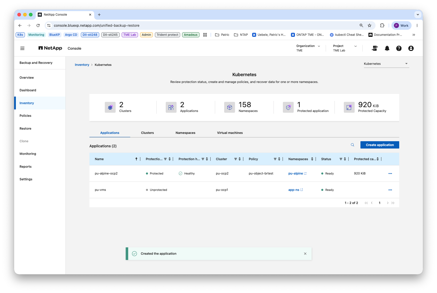Sort by the Namespaces column
The image size is (437, 293).
(x=312, y=159)
